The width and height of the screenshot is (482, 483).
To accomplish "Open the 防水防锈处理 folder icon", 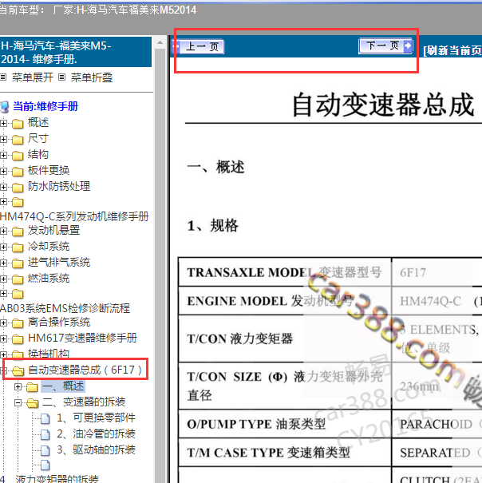I will [x=18, y=188].
